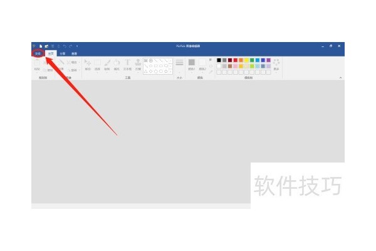This screenshot has height=251, width=376.
Task: Choose the lime green palette swatch
Action: (252, 66)
